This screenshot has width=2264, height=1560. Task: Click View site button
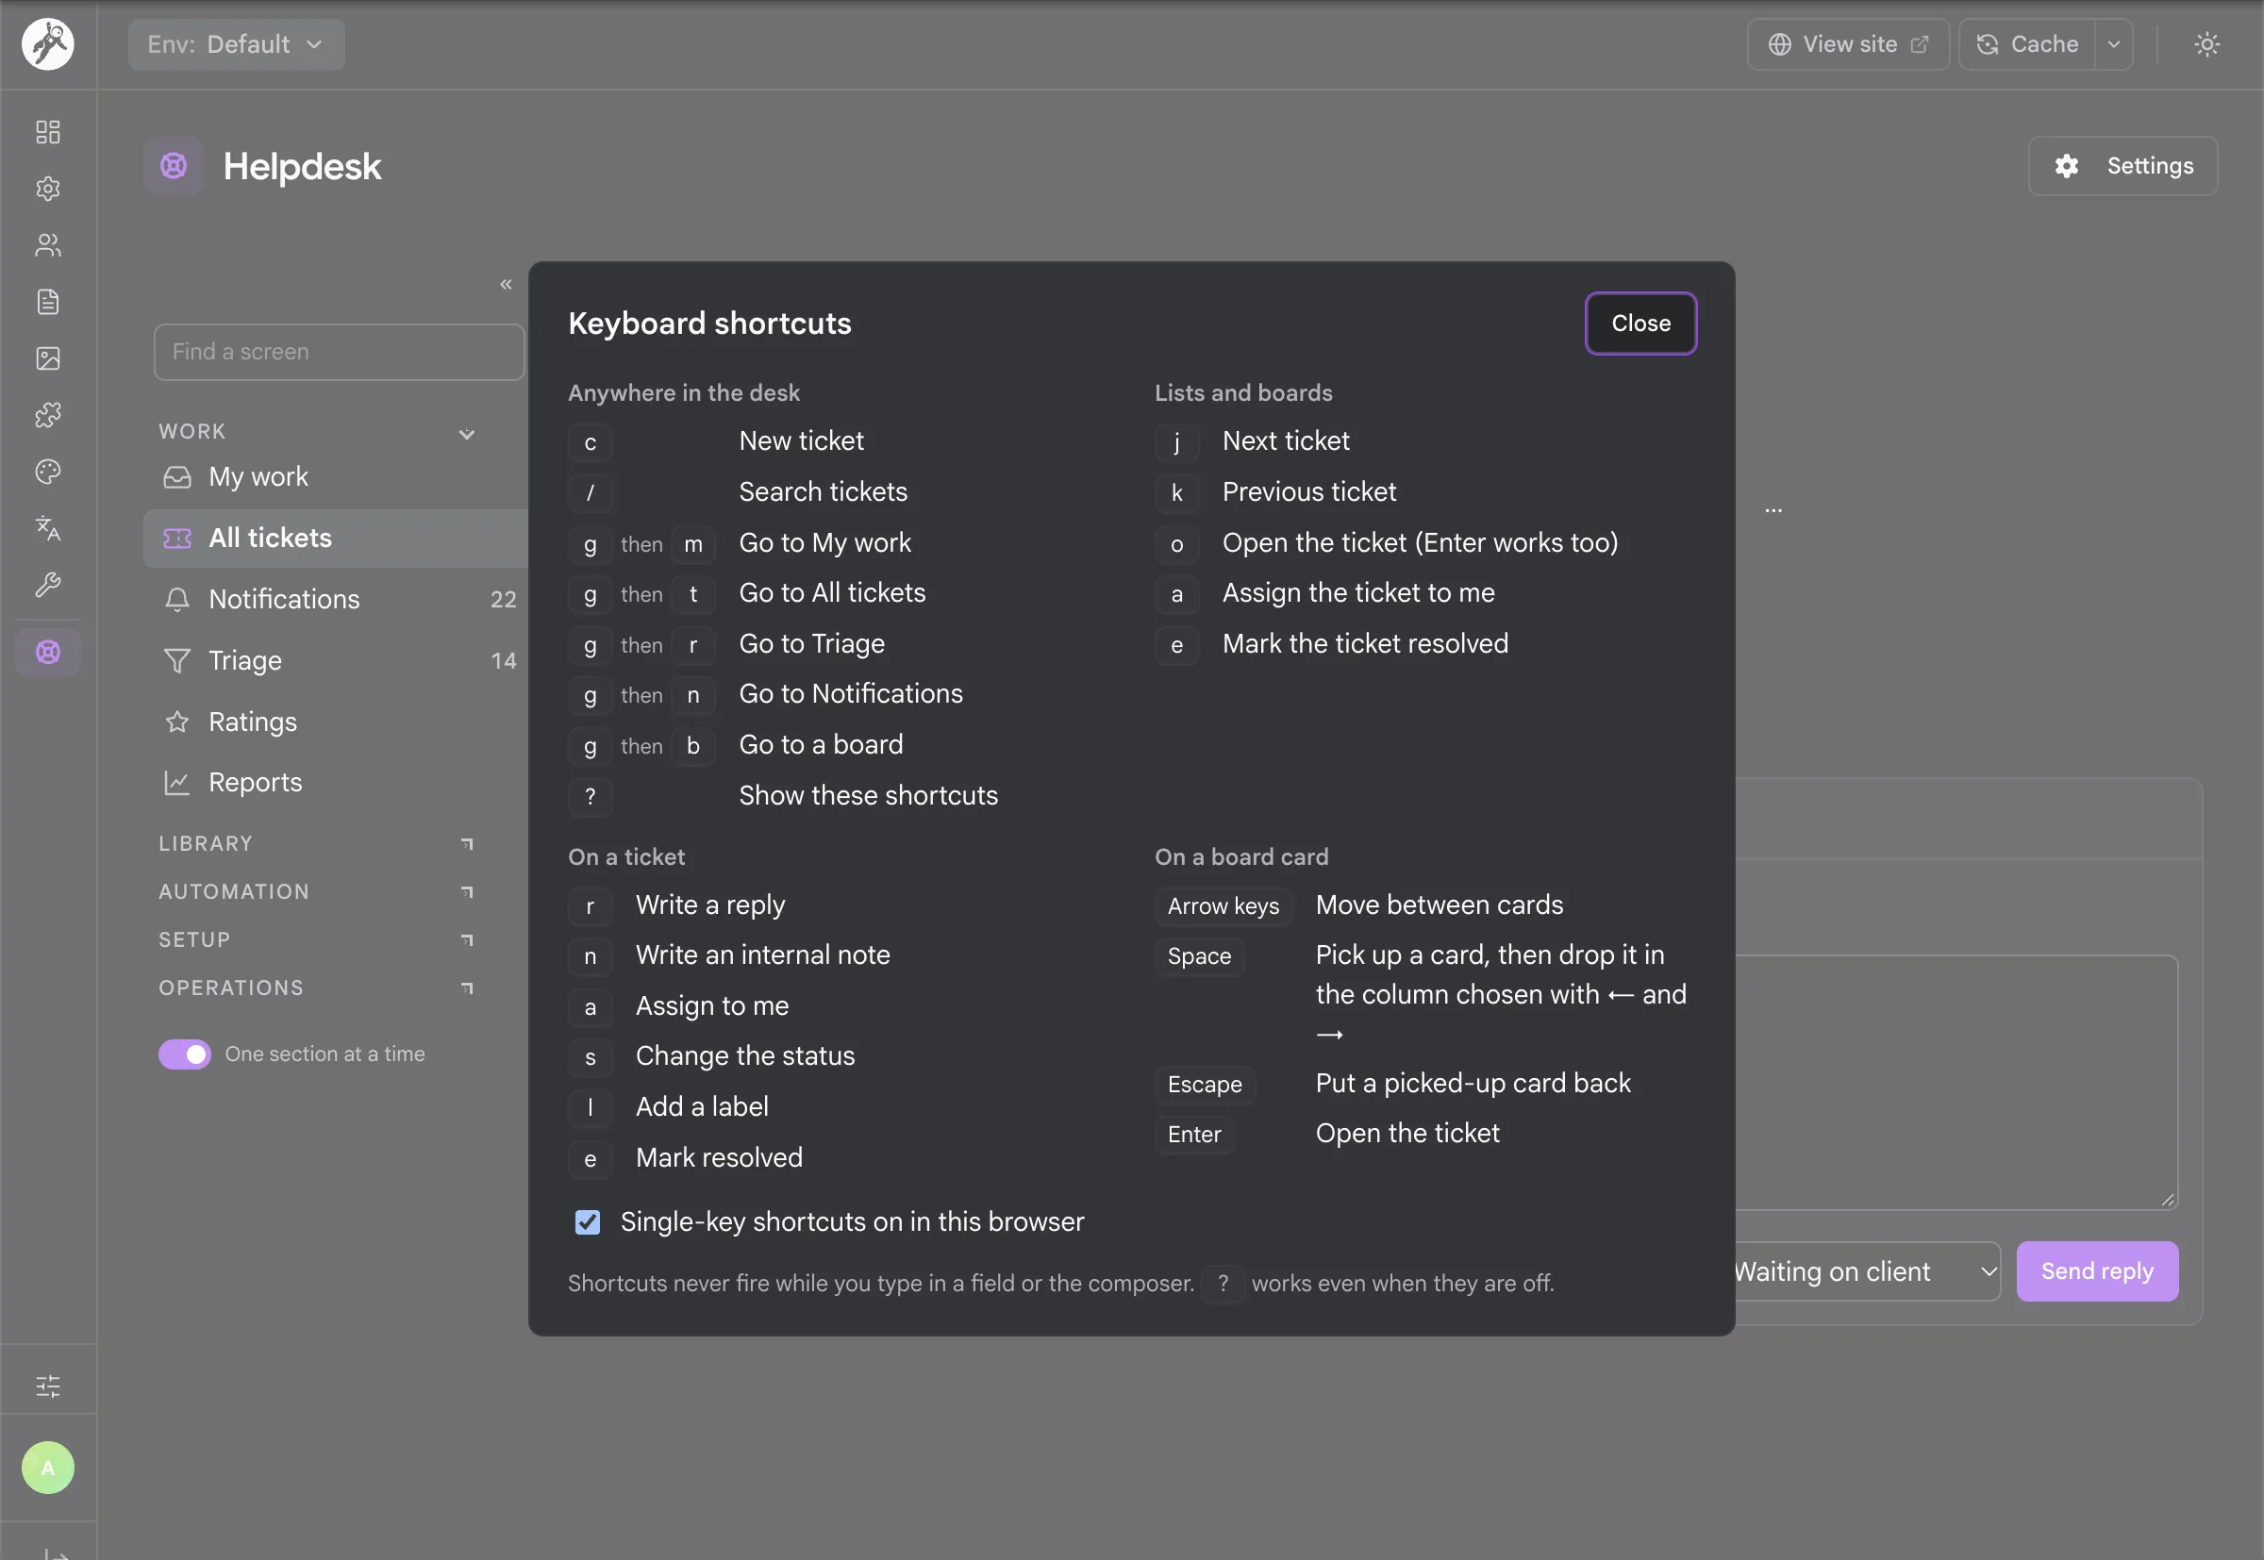point(1848,44)
